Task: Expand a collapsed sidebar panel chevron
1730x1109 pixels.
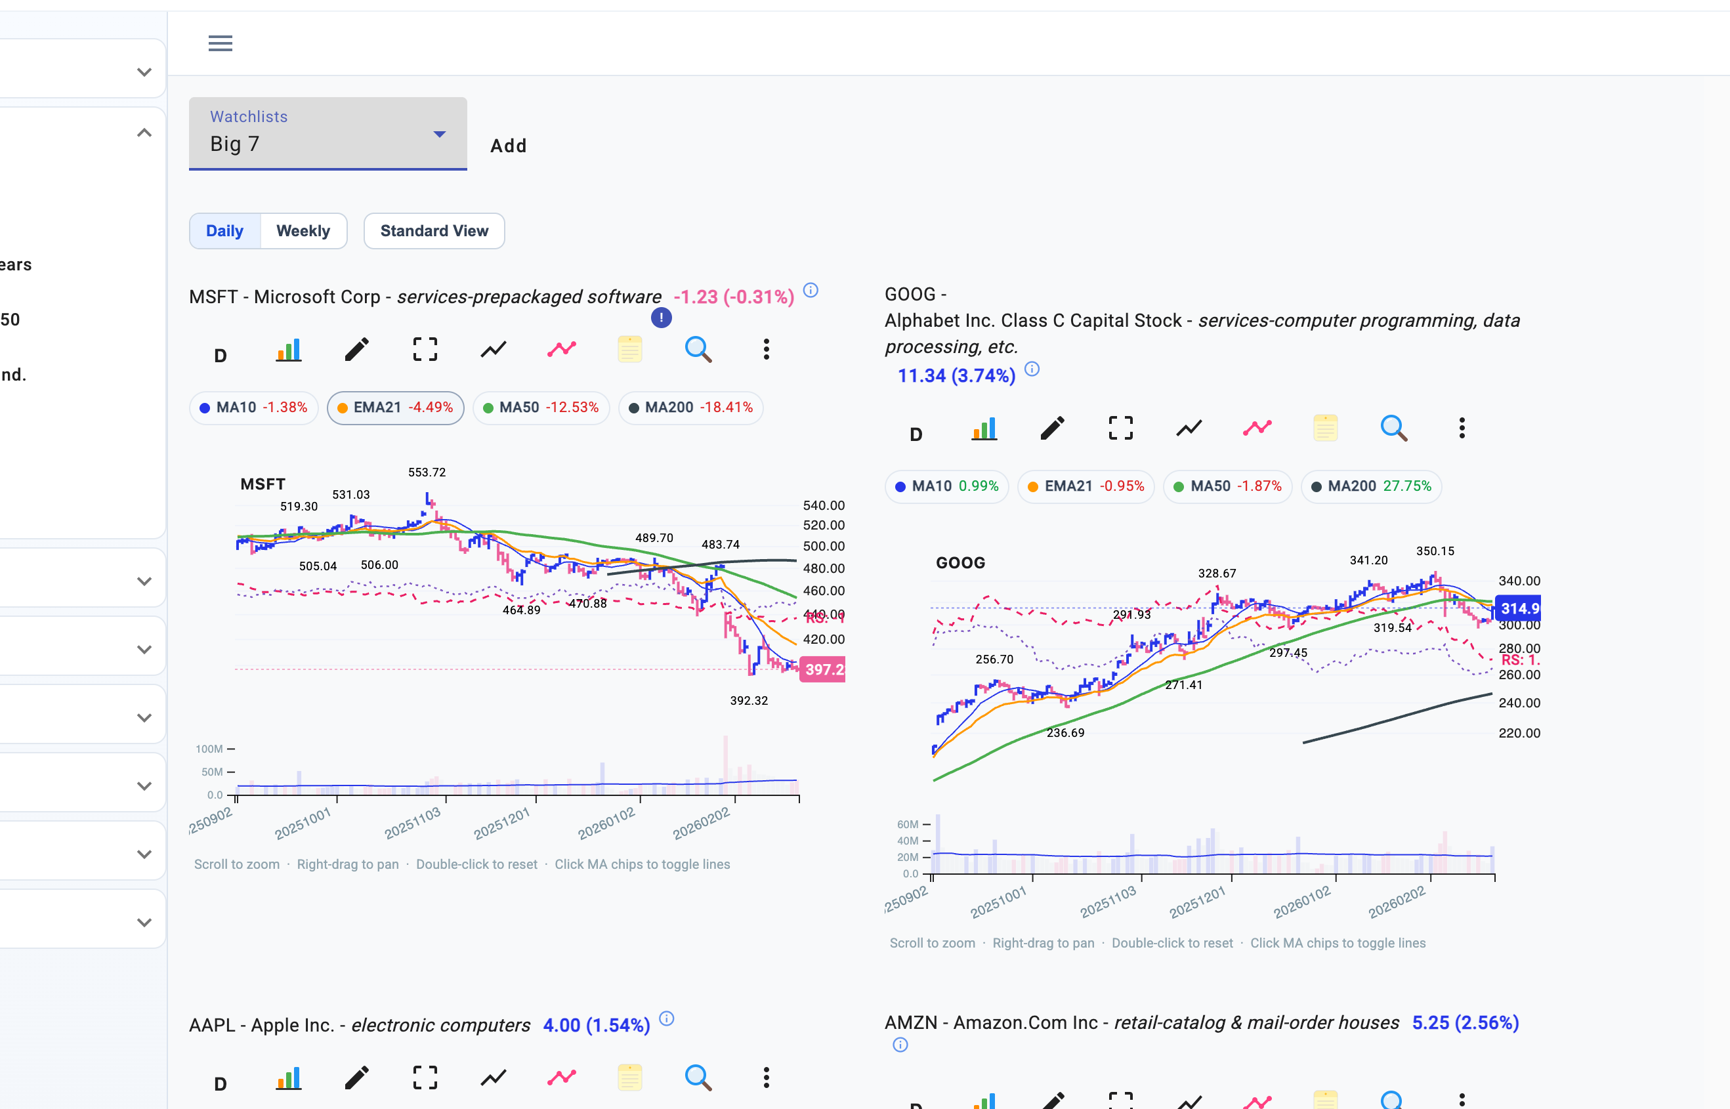Action: point(144,581)
